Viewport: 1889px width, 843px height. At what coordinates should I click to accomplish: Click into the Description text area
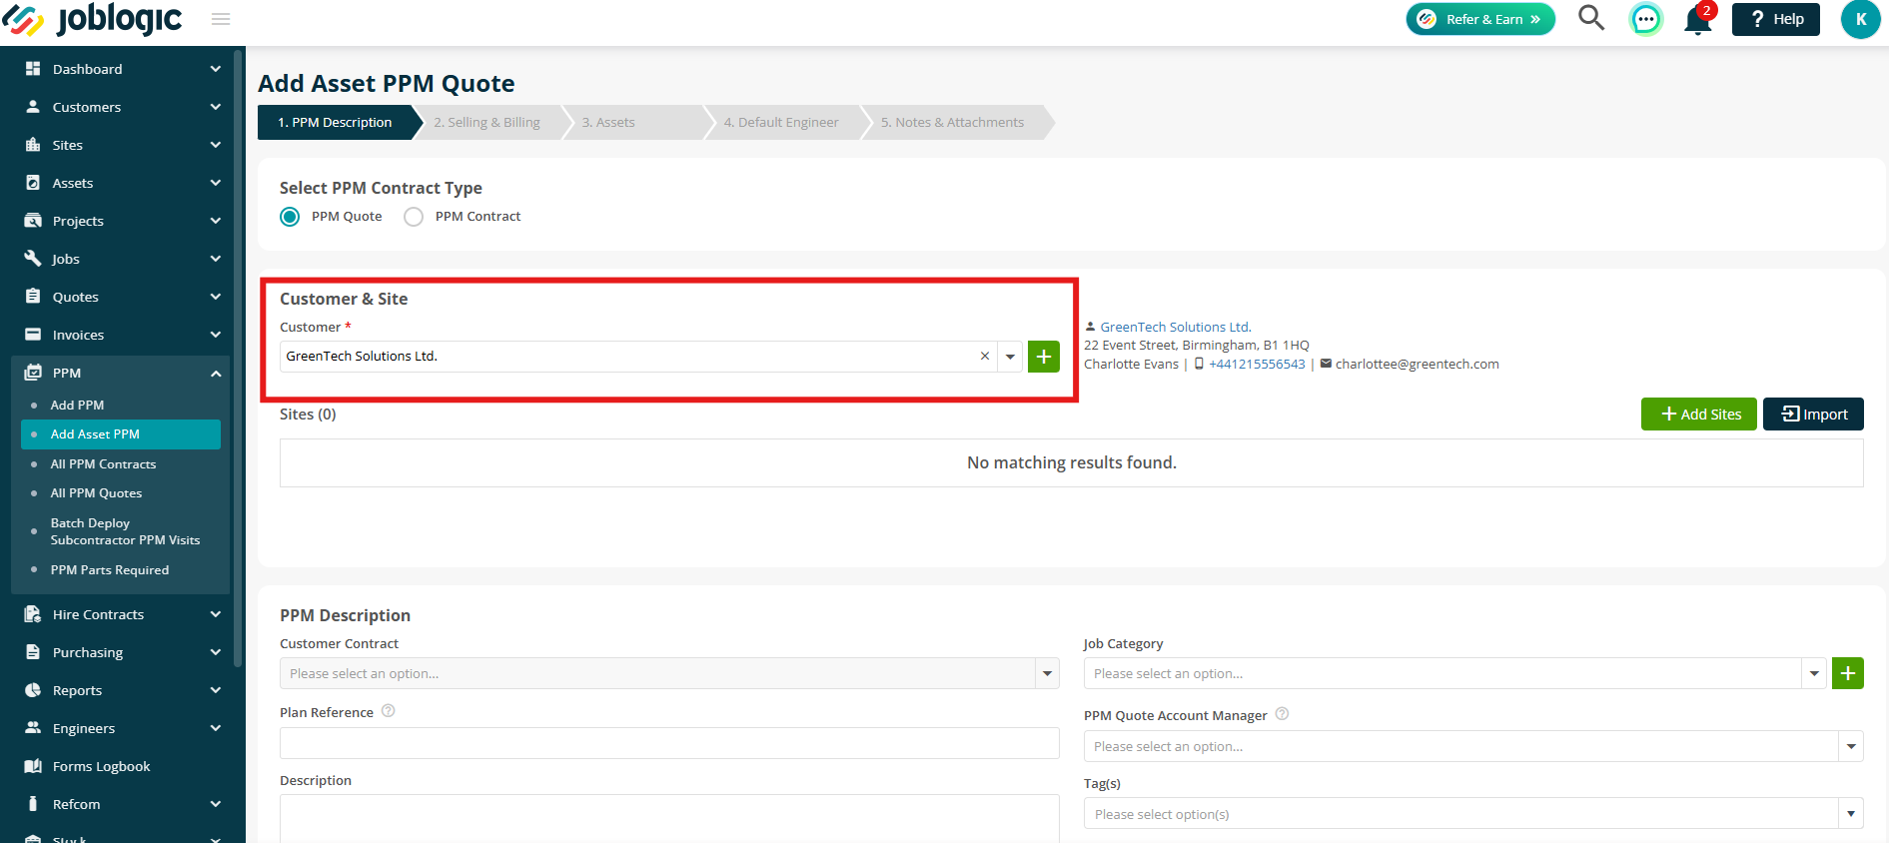click(x=669, y=819)
